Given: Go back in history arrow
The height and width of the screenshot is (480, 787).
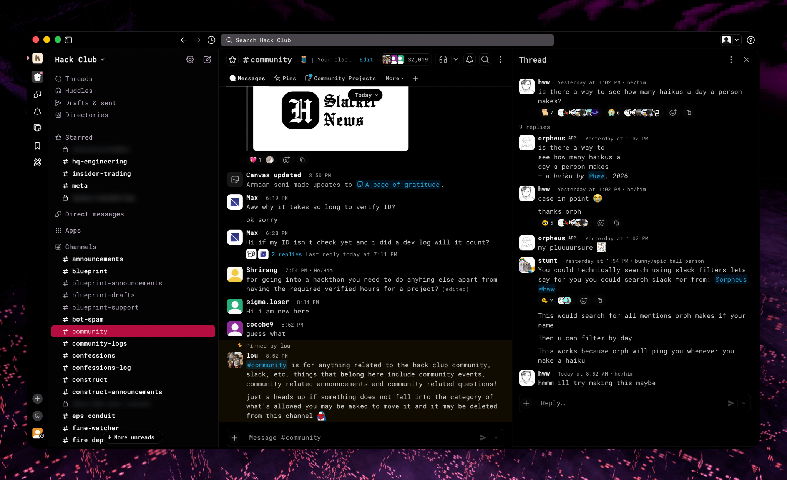Looking at the screenshot, I should pyautogui.click(x=183, y=40).
